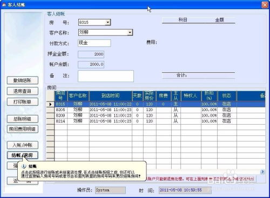Close the 客人结帐 window

(265, 5)
